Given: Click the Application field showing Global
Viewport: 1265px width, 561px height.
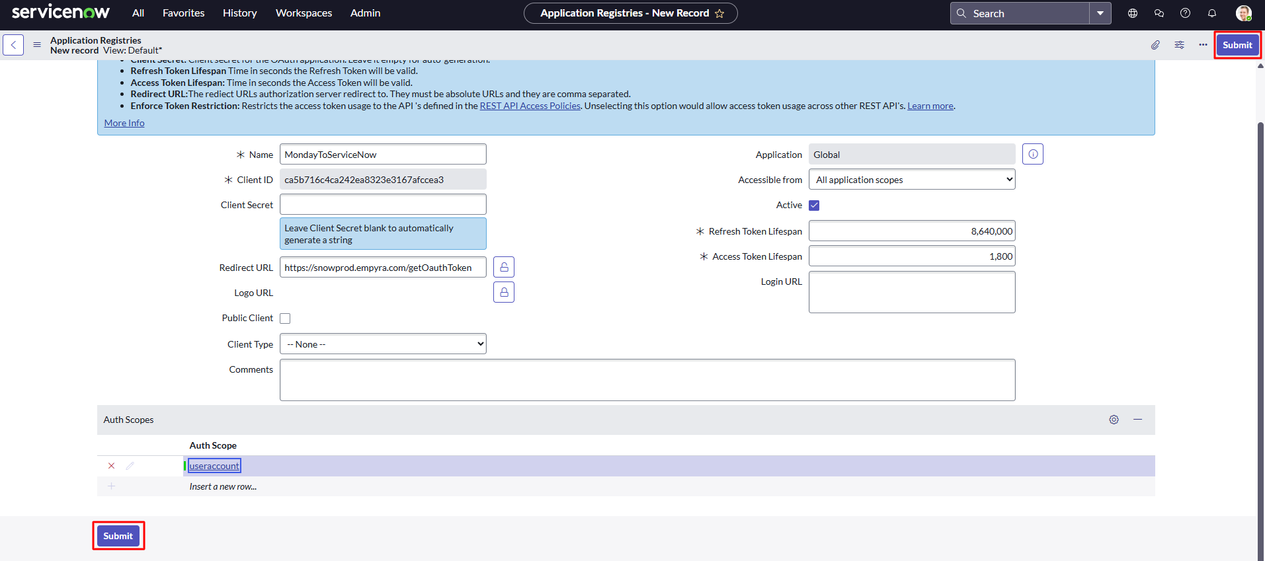Looking at the screenshot, I should (912, 154).
